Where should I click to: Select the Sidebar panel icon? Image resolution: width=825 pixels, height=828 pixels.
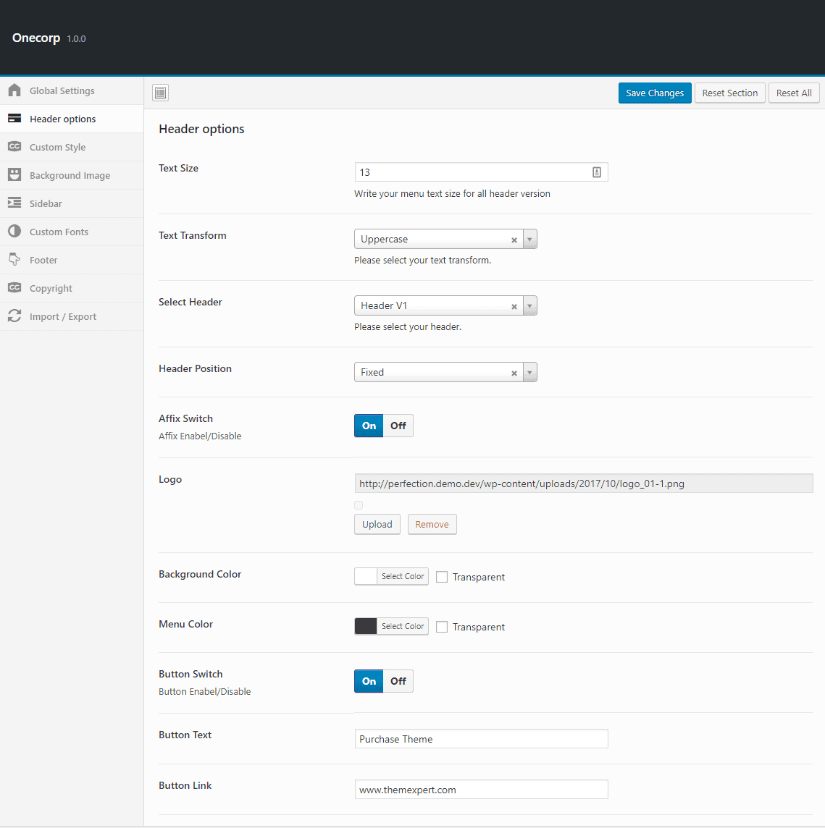(14, 203)
